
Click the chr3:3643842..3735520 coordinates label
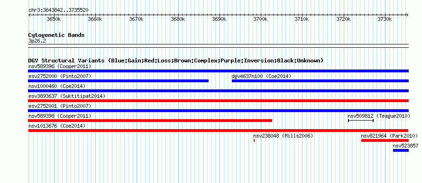point(58,10)
